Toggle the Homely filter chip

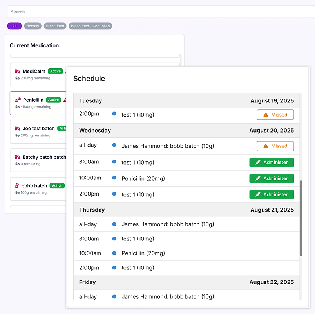coord(33,26)
